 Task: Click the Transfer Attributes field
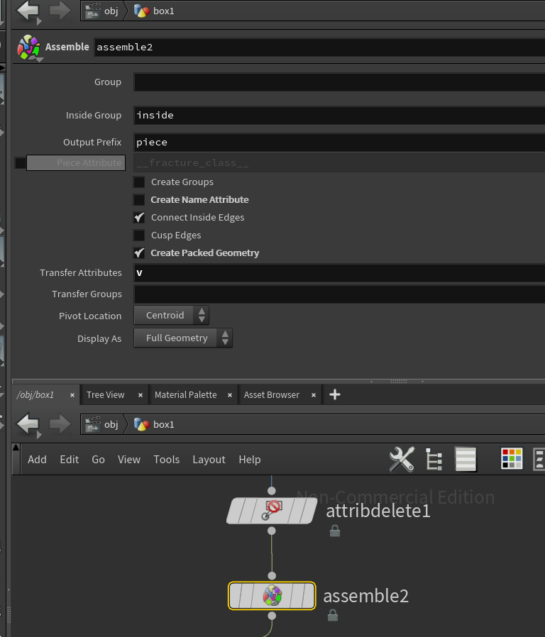coord(339,272)
